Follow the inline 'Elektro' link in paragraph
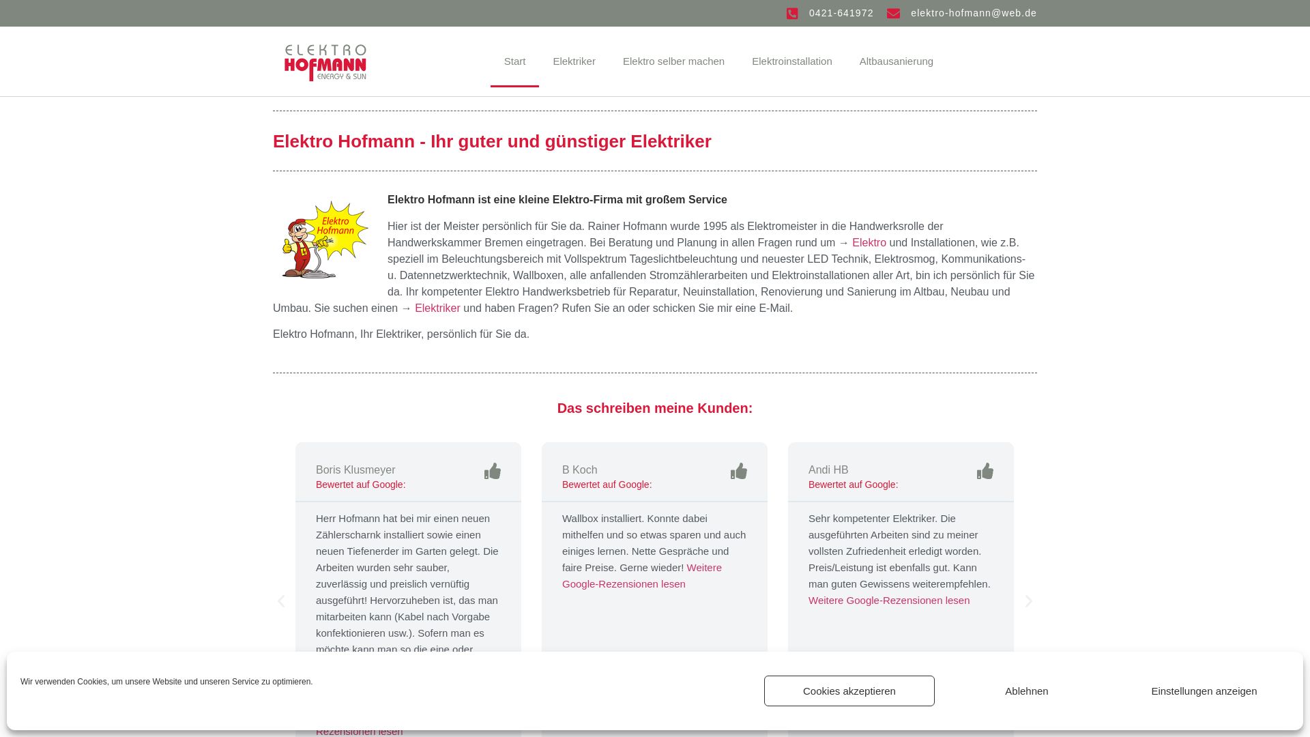 click(869, 243)
